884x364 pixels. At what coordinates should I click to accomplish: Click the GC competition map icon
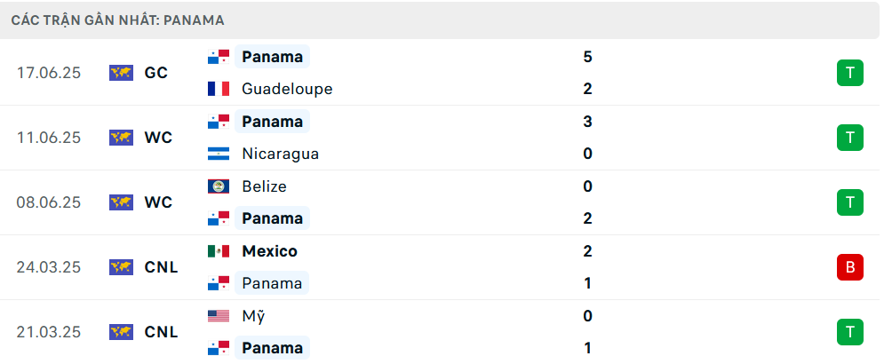[121, 73]
